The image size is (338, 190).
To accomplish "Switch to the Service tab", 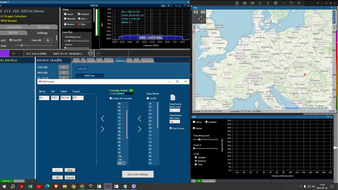I will (x=109, y=61).
